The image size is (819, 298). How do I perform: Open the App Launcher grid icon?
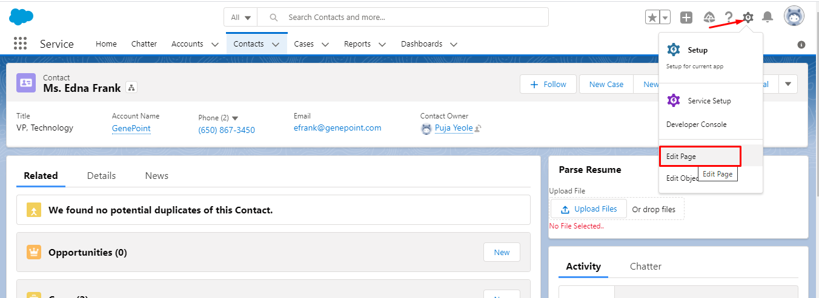(x=20, y=44)
